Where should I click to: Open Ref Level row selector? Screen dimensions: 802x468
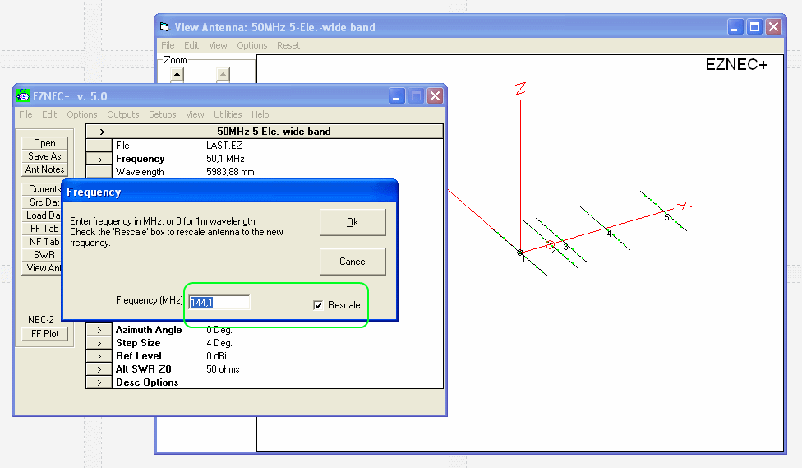[x=99, y=356]
